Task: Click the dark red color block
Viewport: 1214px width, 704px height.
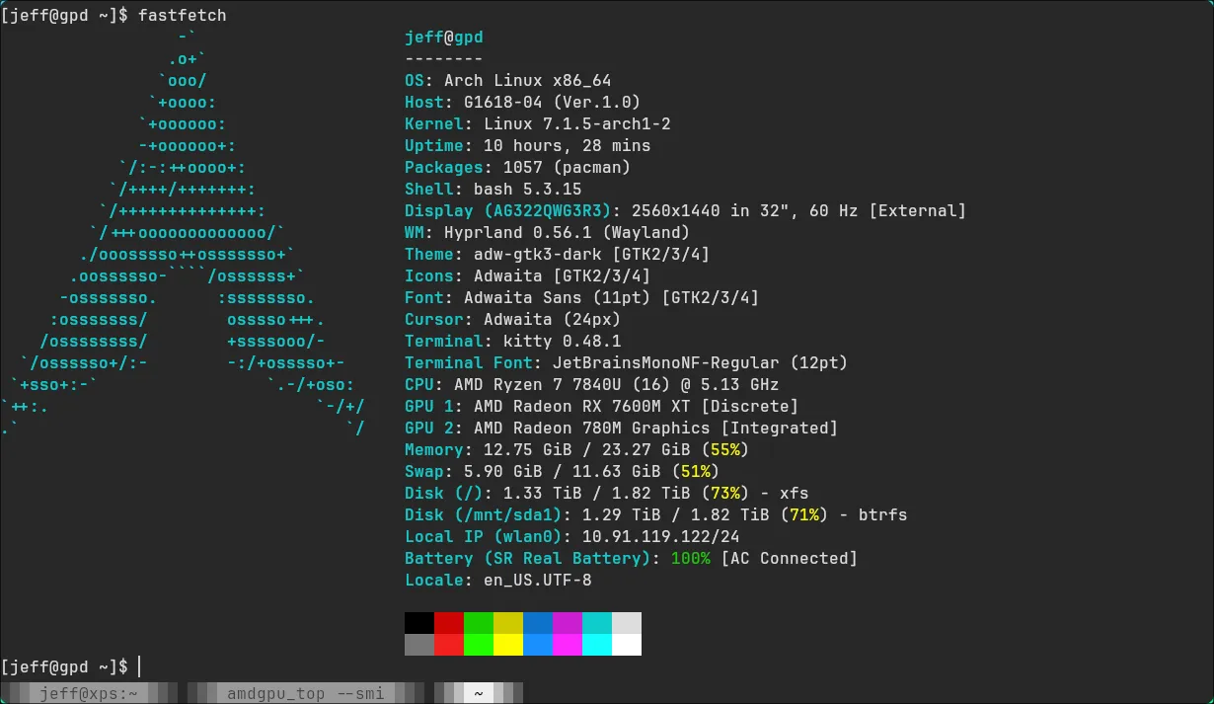Action: (x=449, y=623)
